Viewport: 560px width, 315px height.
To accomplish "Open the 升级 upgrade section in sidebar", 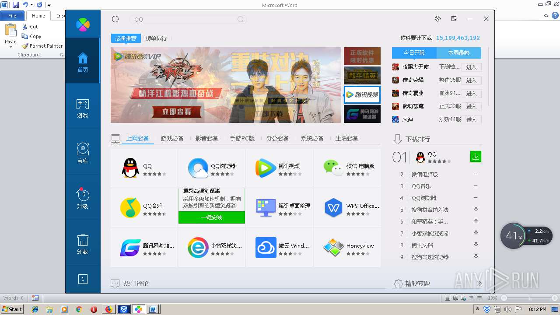I will (x=83, y=199).
